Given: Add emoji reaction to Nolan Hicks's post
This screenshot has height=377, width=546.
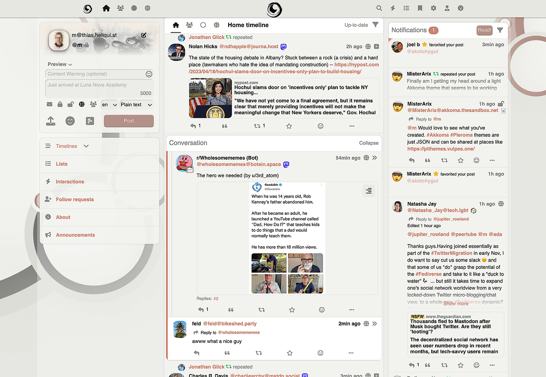Looking at the screenshot, I should (x=320, y=126).
